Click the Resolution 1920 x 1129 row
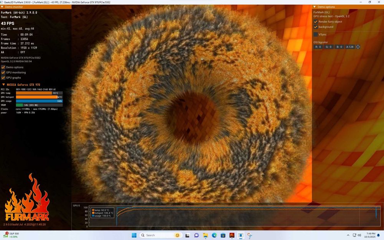This screenshot has width=384, height=240. coord(19,48)
